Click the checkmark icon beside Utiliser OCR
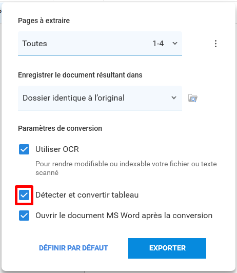237x273 pixels. [x=24, y=149]
